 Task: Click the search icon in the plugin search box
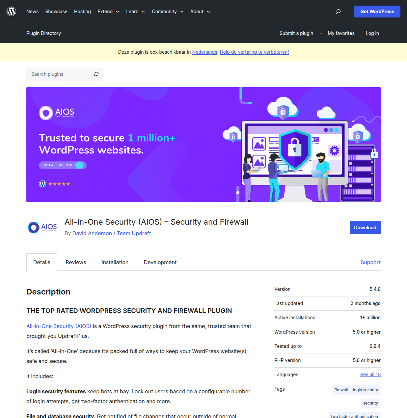(x=96, y=74)
